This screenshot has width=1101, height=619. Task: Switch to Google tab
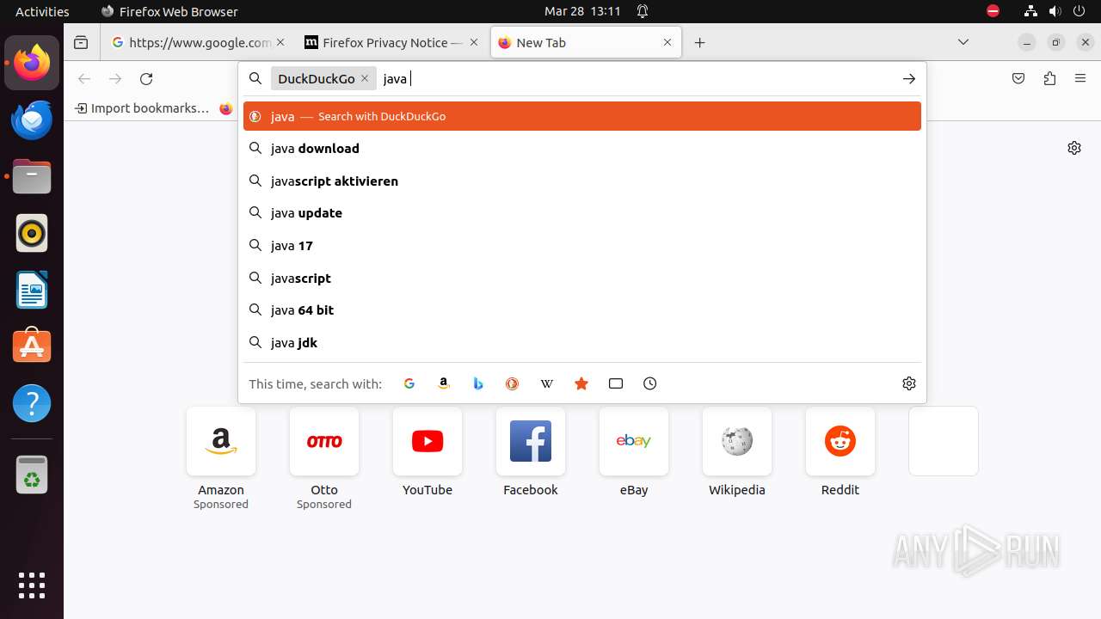200,42
